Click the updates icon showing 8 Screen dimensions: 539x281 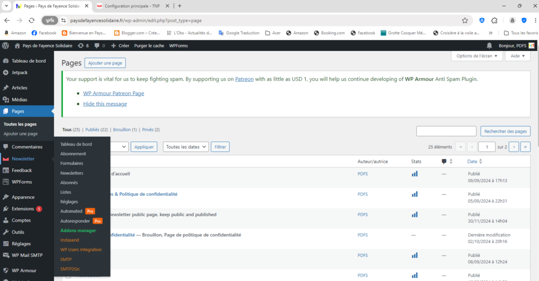pos(83,46)
